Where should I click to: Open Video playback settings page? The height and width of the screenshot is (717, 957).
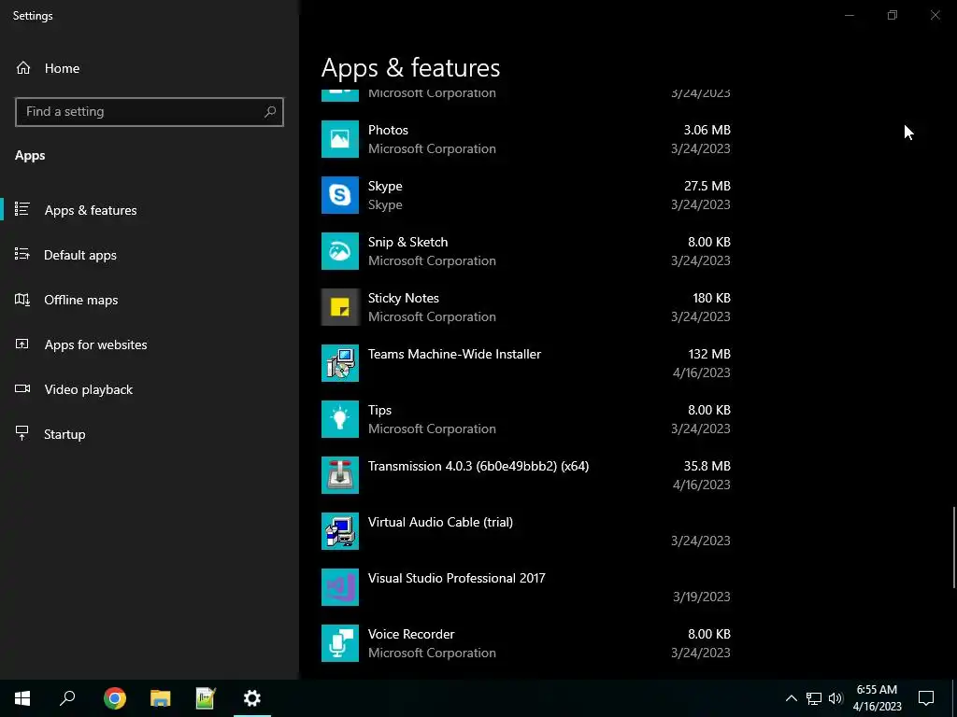150,389
